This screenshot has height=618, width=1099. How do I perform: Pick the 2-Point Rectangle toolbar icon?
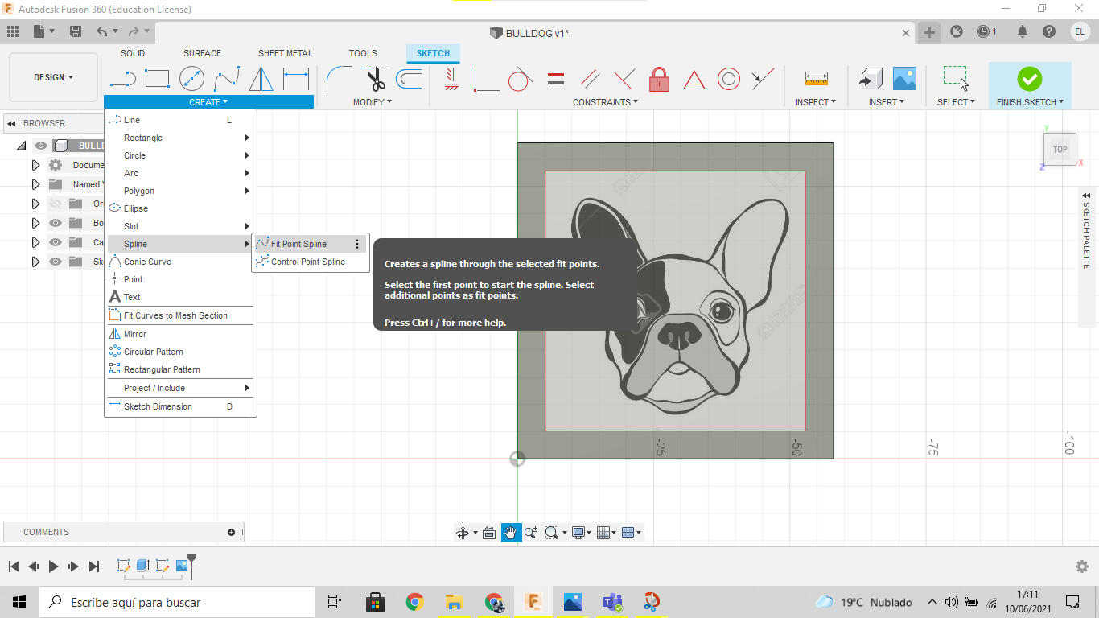pos(157,79)
